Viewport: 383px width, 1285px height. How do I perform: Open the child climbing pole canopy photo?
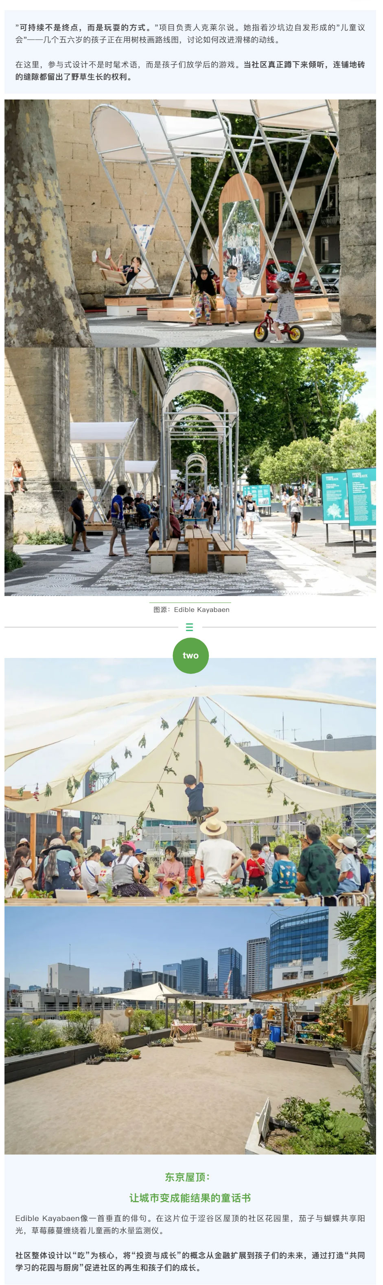pyautogui.click(x=190, y=782)
